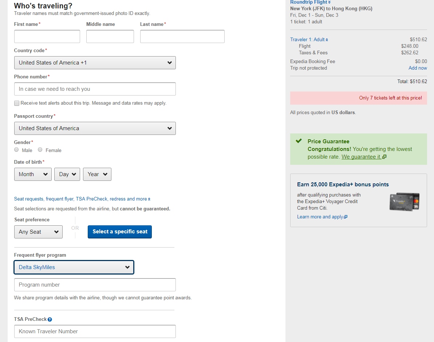Open the Country code dropdown
Screen dimensions: 434x342
(x=95, y=63)
